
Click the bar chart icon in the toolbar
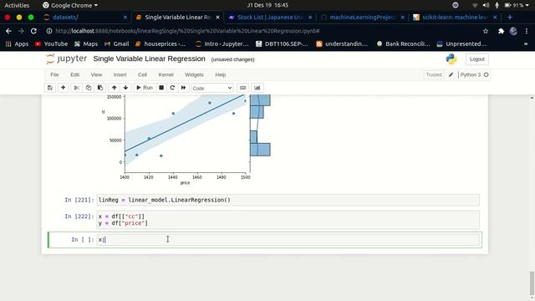[257, 88]
